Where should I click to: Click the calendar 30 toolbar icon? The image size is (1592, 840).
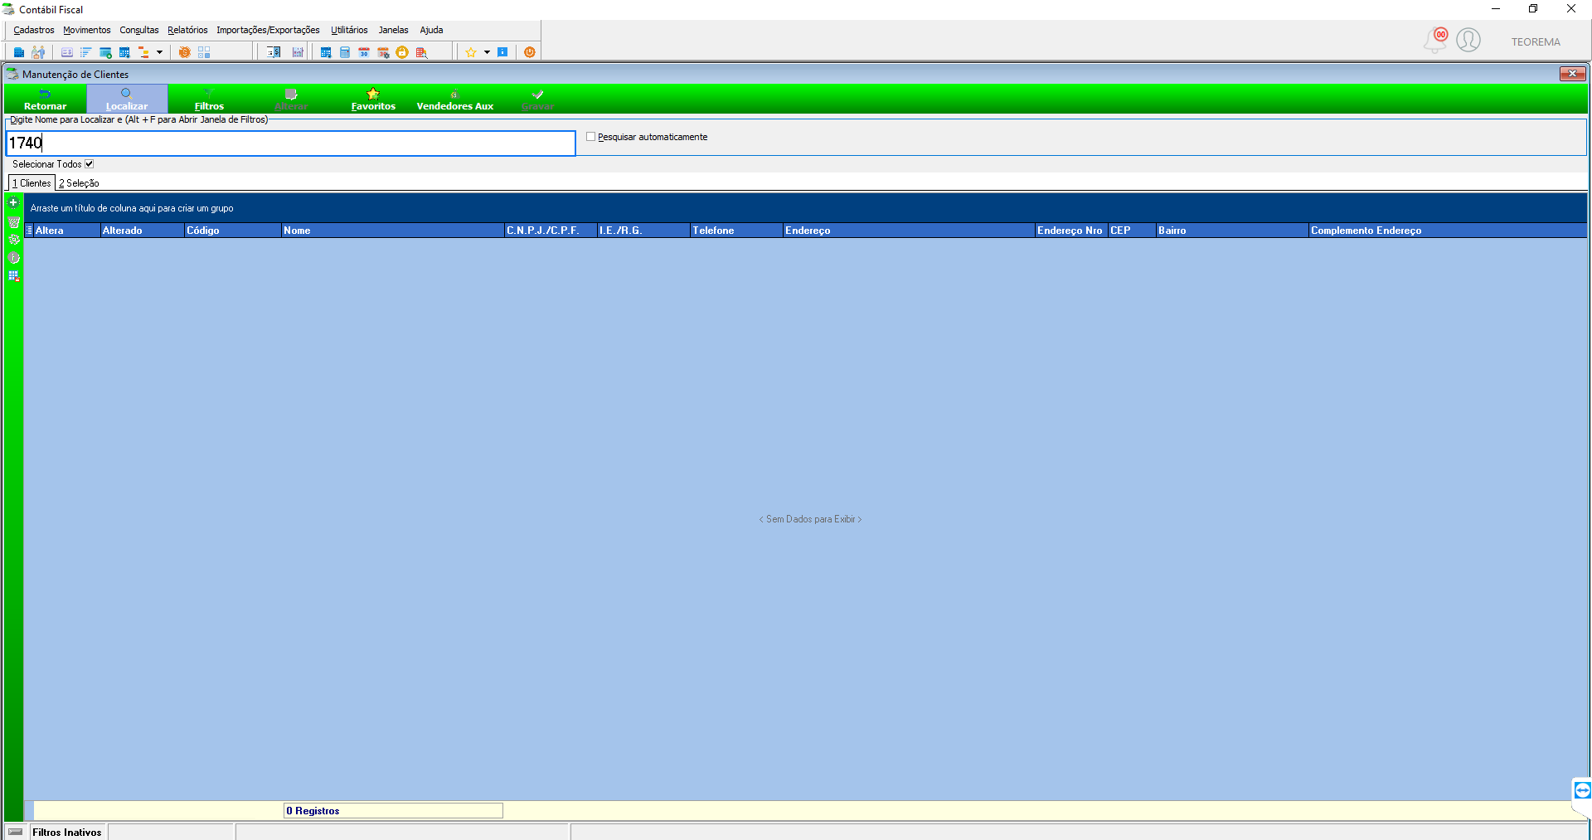coord(364,52)
